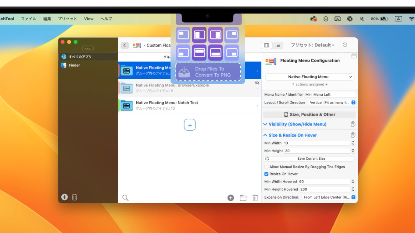Select Native Floating Menu: Notch Test row
Viewport: 415px width, 233px height.
tap(190, 105)
